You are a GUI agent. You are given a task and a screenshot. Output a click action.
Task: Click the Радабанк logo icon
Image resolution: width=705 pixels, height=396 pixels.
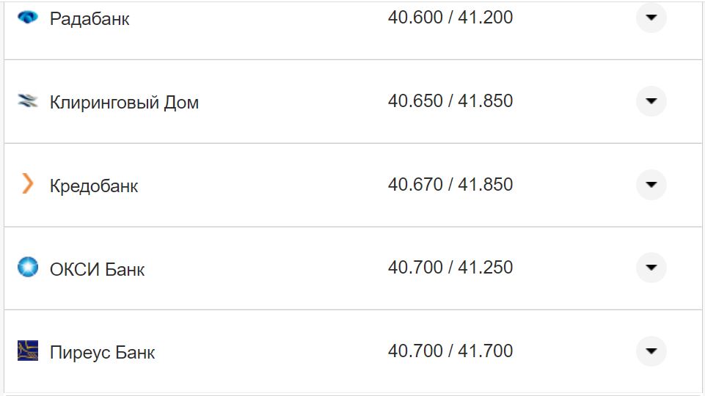[x=28, y=17]
